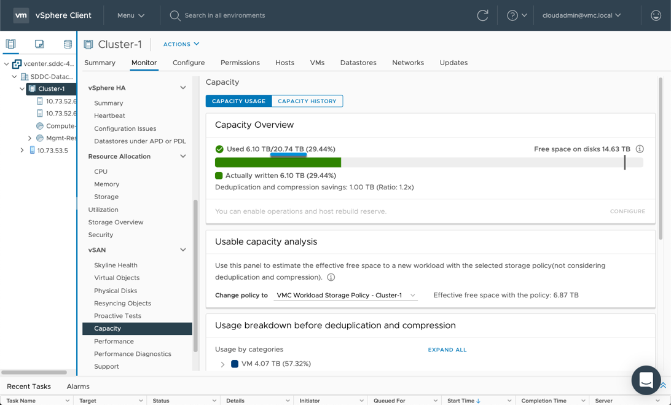Refresh the vSphere Client view
Image resolution: width=671 pixels, height=405 pixels.
482,15
